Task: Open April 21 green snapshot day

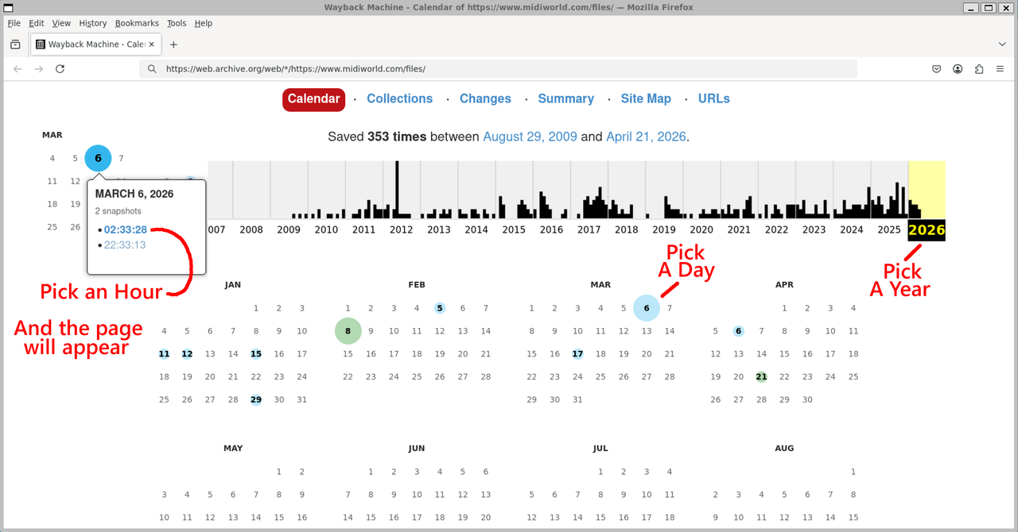Action: click(761, 377)
